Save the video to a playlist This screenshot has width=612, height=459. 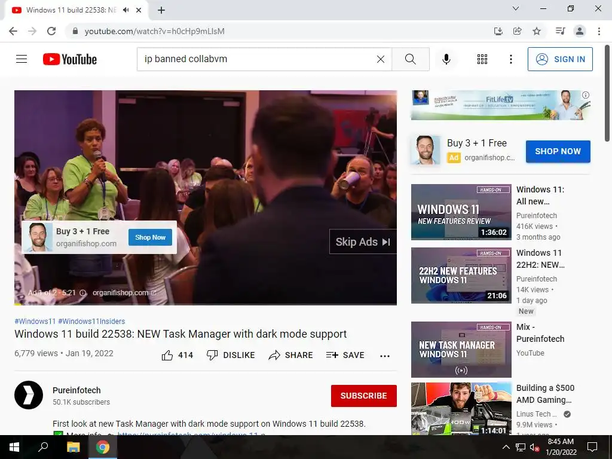pyautogui.click(x=345, y=355)
